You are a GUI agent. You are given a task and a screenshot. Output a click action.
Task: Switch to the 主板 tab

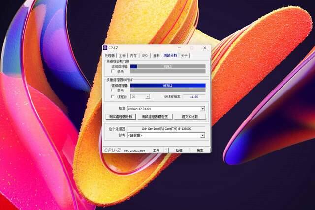122,56
